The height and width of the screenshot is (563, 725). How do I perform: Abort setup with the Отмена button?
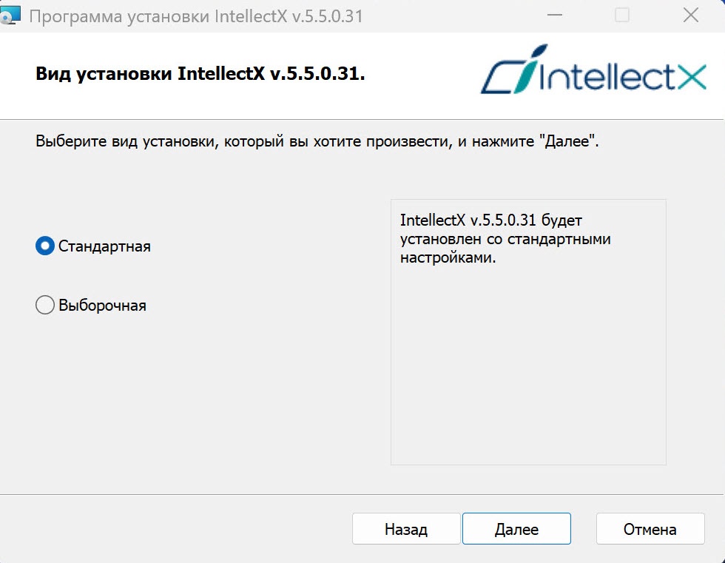pos(650,529)
